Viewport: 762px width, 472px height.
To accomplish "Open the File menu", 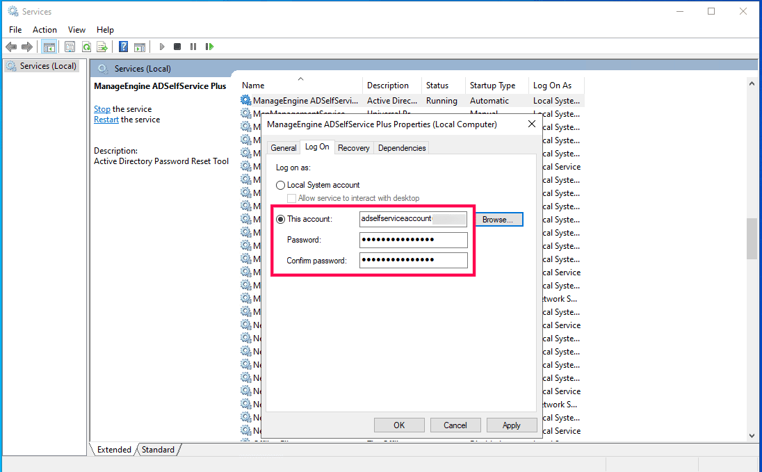I will click(15, 30).
